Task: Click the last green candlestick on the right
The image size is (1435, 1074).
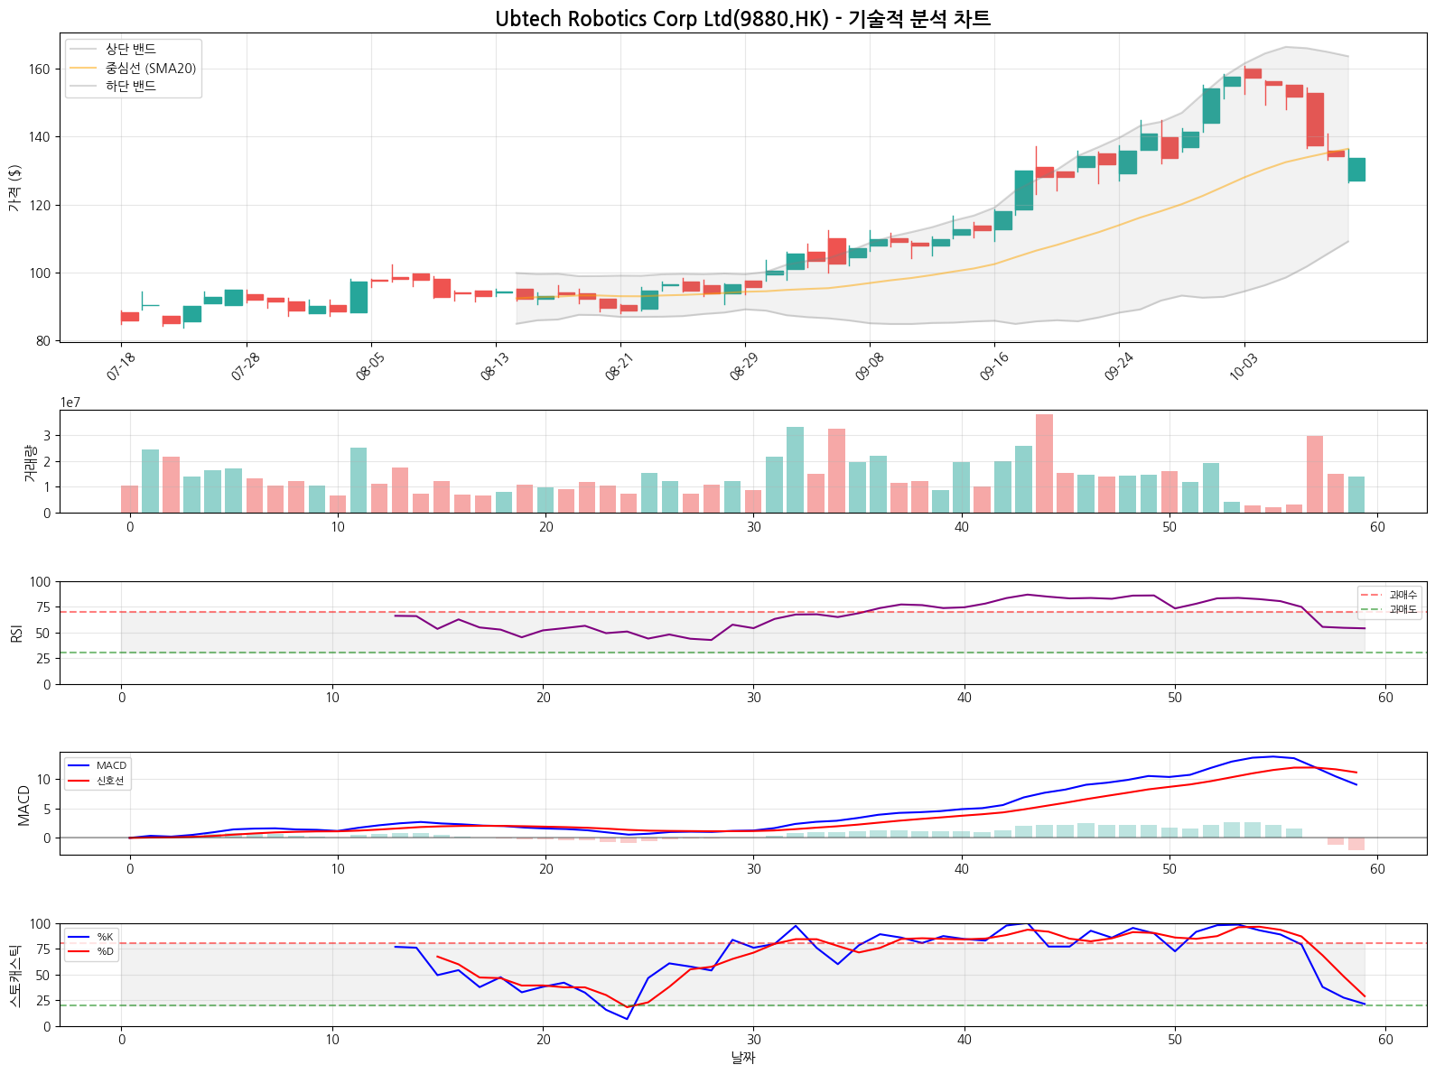Action: (1356, 170)
